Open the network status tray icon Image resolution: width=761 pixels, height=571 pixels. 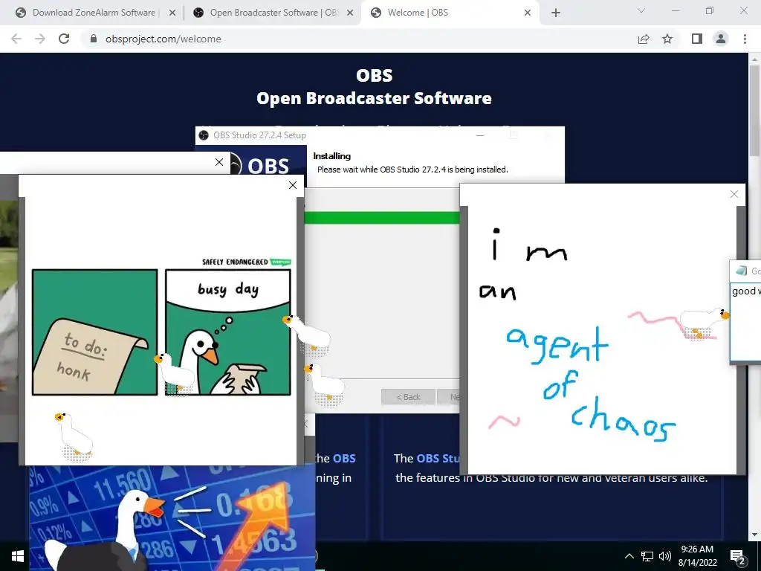pos(647,556)
